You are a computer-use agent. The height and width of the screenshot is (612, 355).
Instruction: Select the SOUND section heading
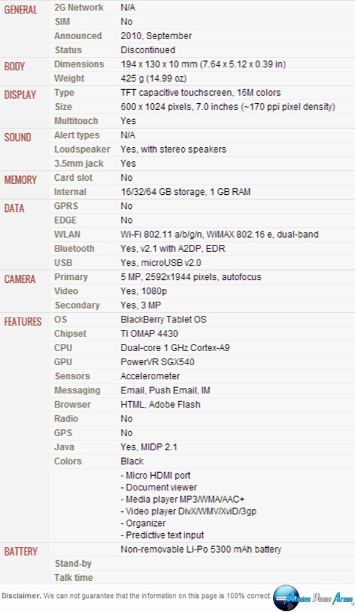pos(18,137)
